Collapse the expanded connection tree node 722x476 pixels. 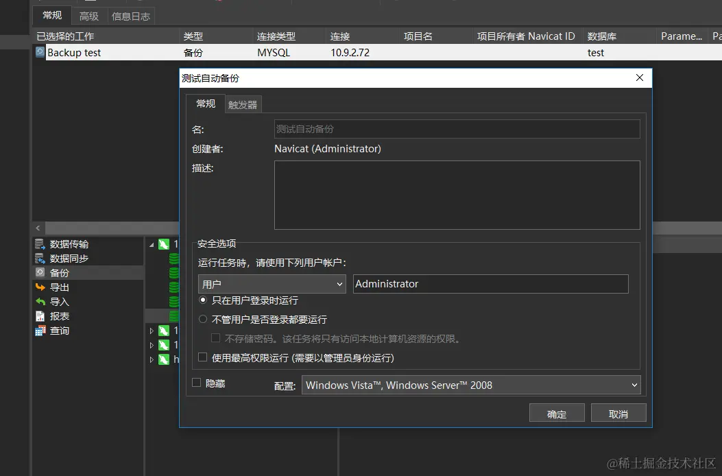[x=152, y=245]
